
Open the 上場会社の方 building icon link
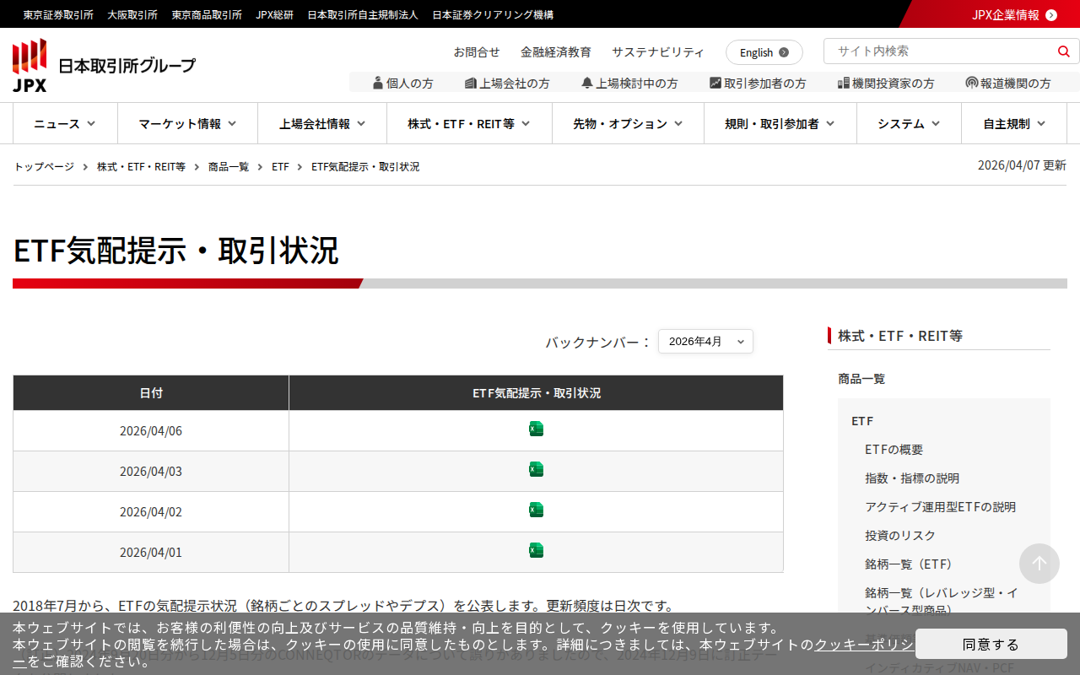tap(507, 83)
